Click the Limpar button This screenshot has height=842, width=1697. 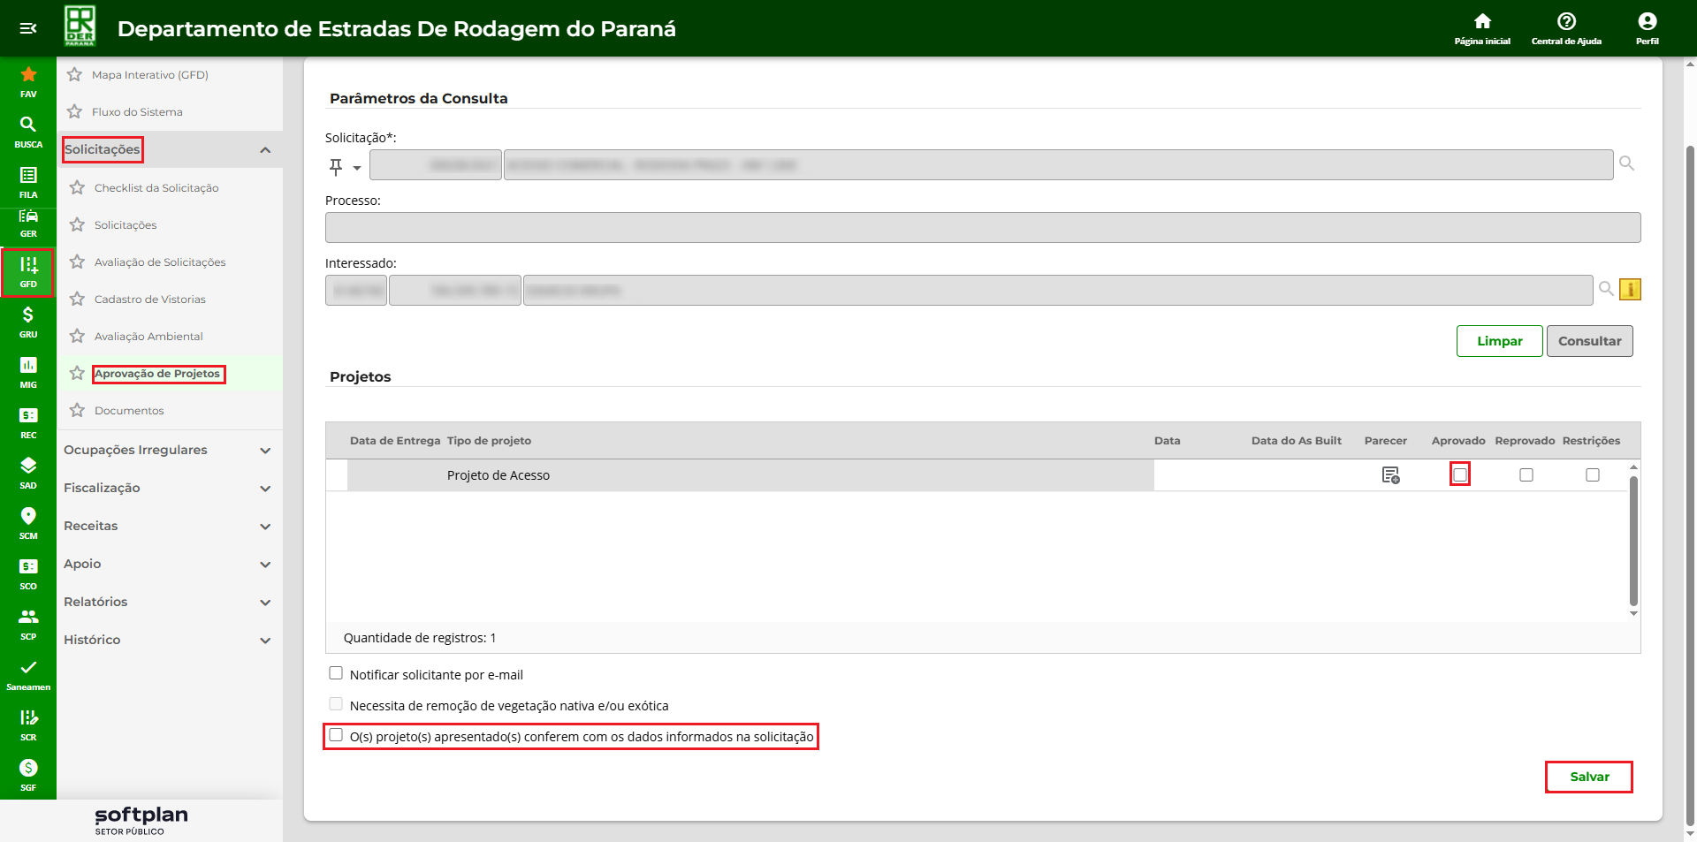coord(1499,341)
